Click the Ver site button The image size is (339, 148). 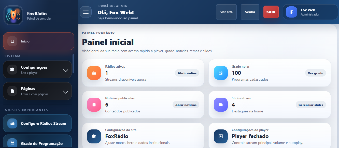(x=226, y=12)
